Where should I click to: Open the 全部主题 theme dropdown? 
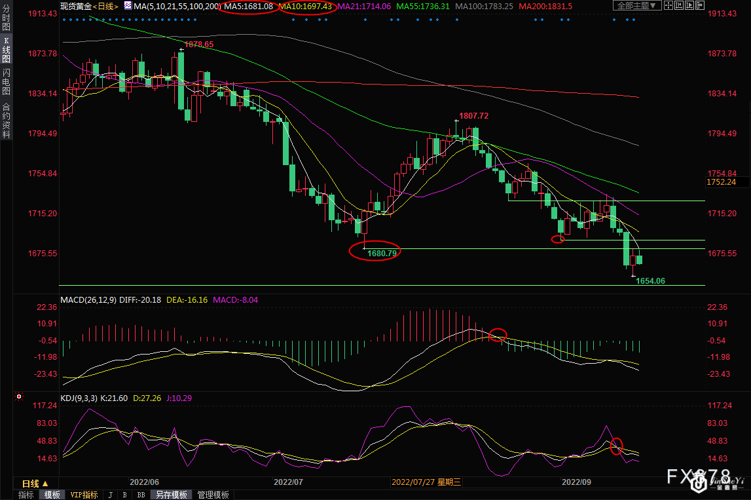click(x=636, y=6)
